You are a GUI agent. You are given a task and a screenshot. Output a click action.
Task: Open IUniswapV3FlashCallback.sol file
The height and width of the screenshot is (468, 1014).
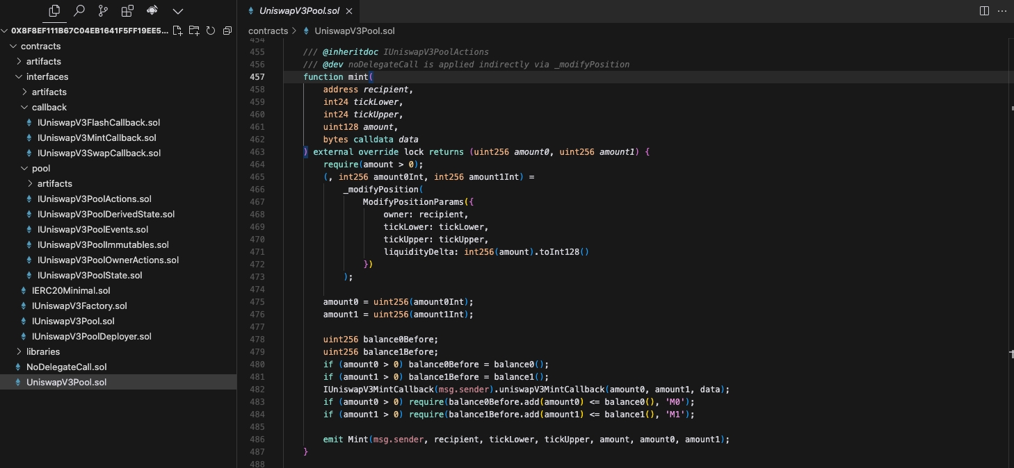coord(99,122)
